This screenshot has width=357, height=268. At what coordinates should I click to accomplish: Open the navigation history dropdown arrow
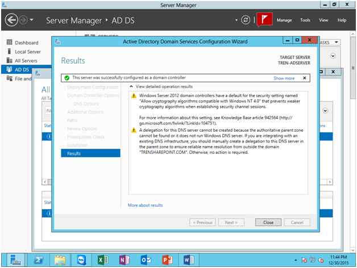pos(32,20)
